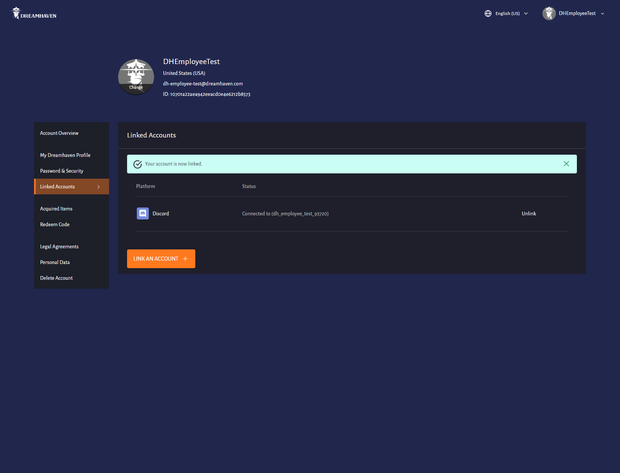Click the Dreamhaven logo in the top left
The image size is (620, 473).
point(33,13)
